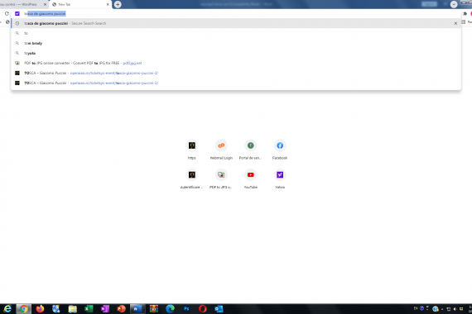Open the Webmail Login shortcut

(x=221, y=150)
